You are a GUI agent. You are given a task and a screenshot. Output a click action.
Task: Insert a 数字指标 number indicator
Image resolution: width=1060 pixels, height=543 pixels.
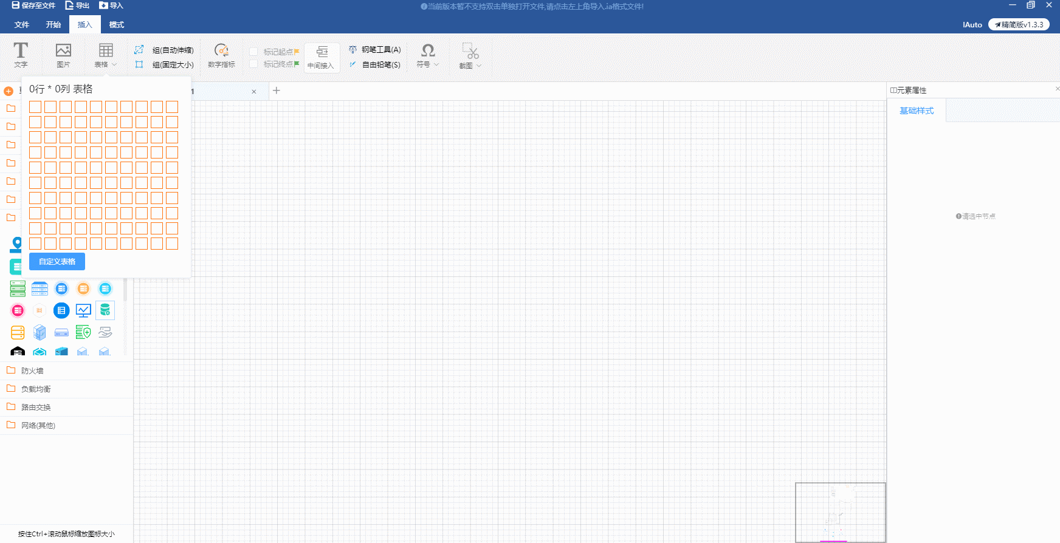[x=221, y=55]
